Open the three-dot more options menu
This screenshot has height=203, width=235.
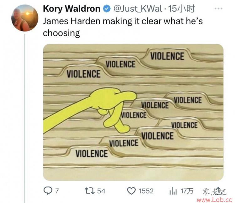tap(218, 8)
